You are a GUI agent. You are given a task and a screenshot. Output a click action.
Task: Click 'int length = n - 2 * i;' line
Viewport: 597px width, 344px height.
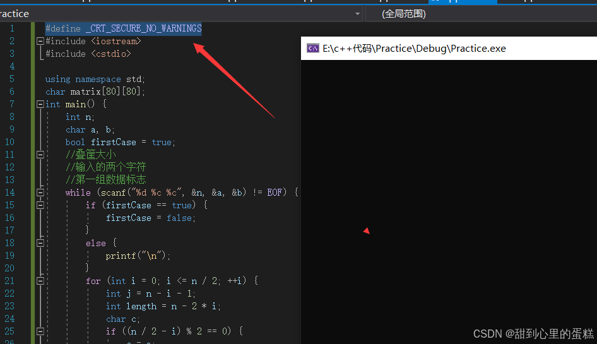163,306
